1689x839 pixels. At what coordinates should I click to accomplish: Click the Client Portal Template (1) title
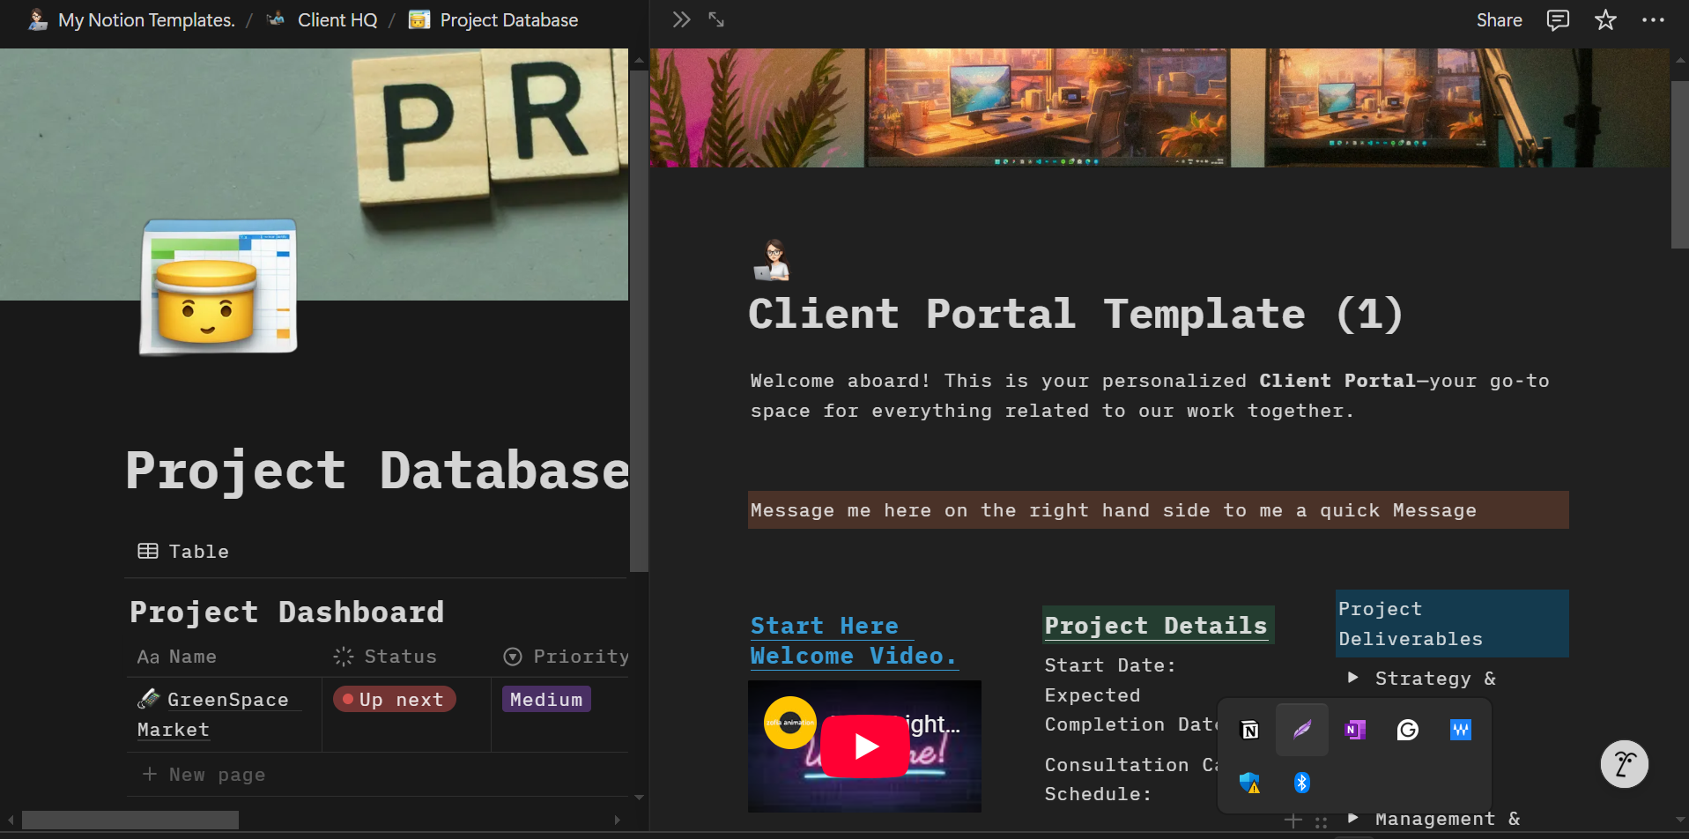click(x=1075, y=315)
